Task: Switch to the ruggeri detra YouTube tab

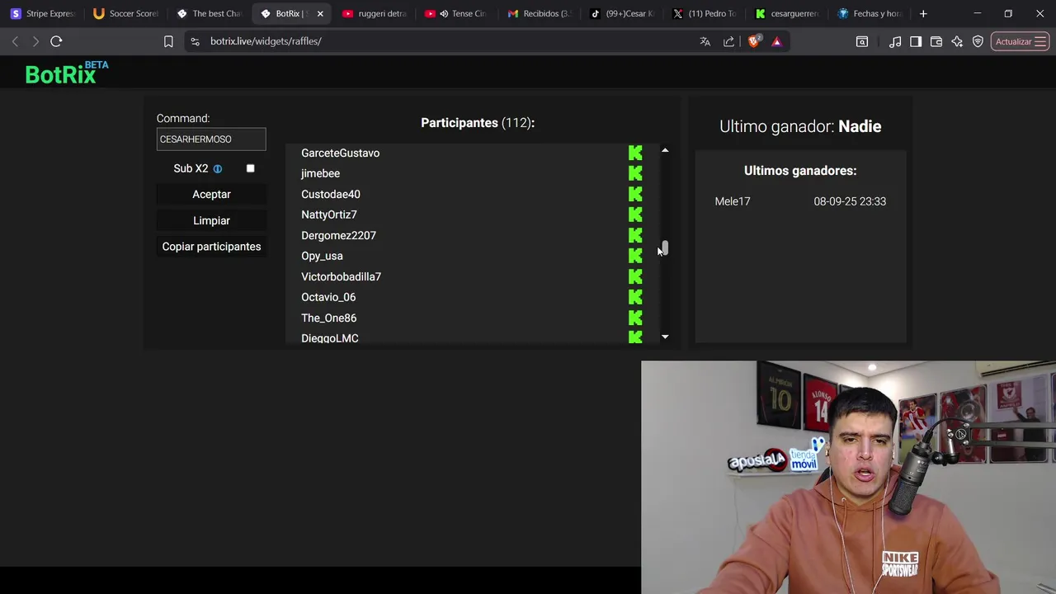Action: pyautogui.click(x=375, y=13)
